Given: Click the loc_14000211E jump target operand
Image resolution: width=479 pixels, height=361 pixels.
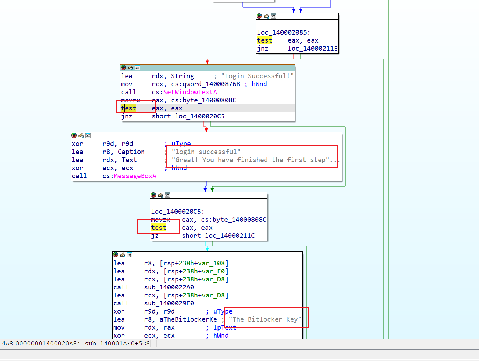Looking at the screenshot, I should (x=313, y=49).
